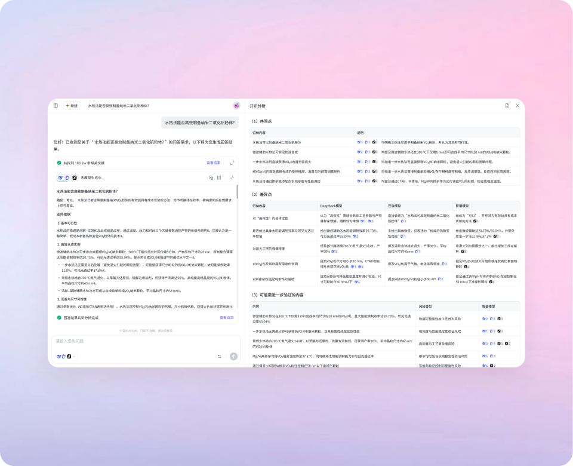The height and width of the screenshot is (466, 573).
Task: Click the （2）差异点 section heading
Action: tap(261, 194)
